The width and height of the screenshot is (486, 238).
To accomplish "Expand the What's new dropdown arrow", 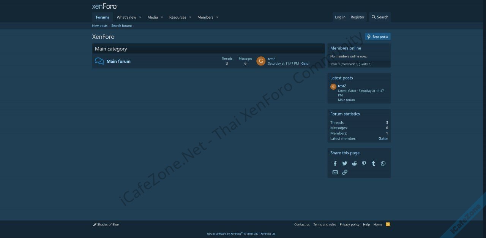I will tap(140, 17).
